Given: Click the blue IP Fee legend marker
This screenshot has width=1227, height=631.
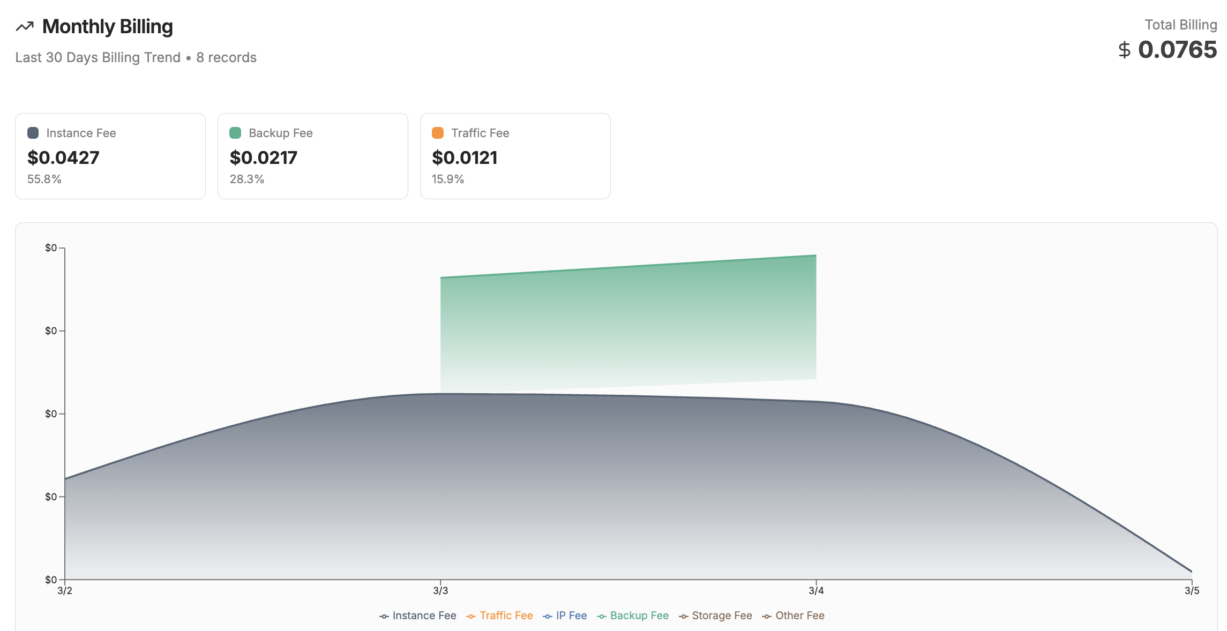Looking at the screenshot, I should click(x=547, y=617).
